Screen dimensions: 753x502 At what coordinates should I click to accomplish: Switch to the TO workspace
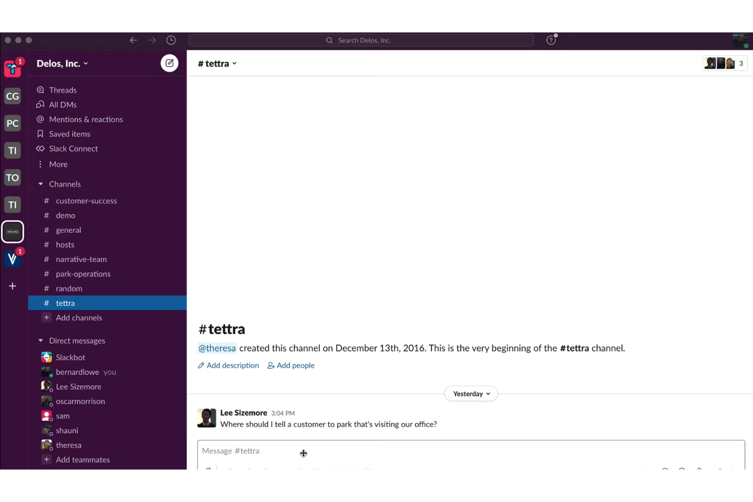13,178
